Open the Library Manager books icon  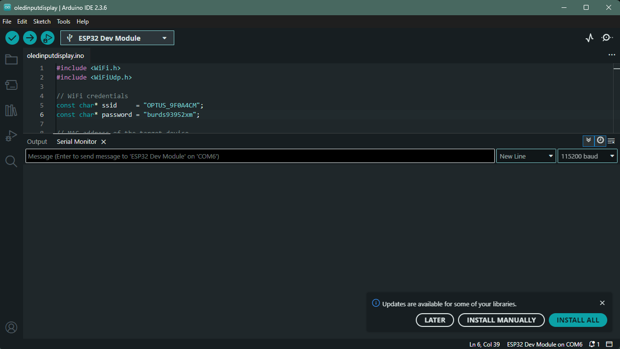pyautogui.click(x=11, y=110)
